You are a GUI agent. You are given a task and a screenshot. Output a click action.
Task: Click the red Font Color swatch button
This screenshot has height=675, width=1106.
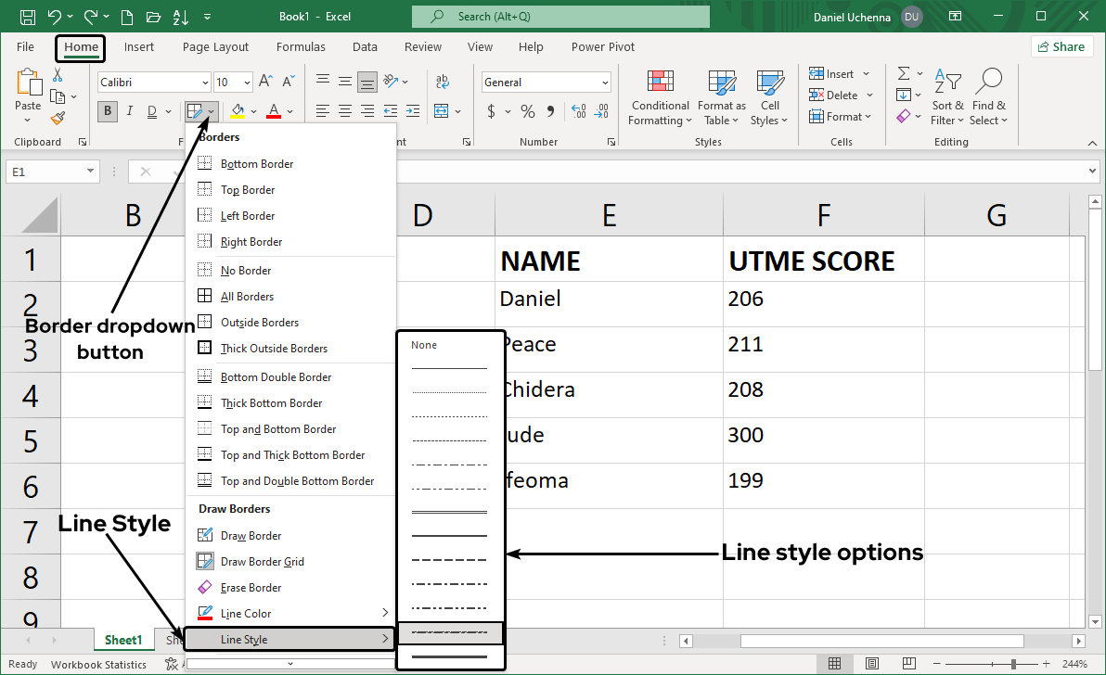[x=274, y=112]
